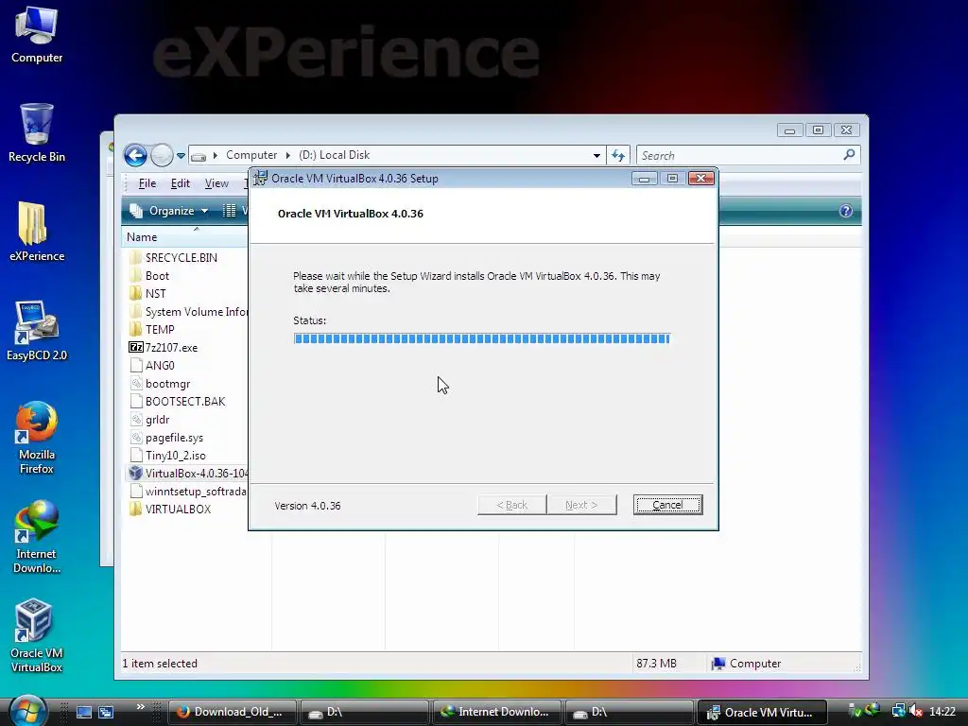Click the disabled Next button in setup
The height and width of the screenshot is (726, 968).
click(581, 505)
